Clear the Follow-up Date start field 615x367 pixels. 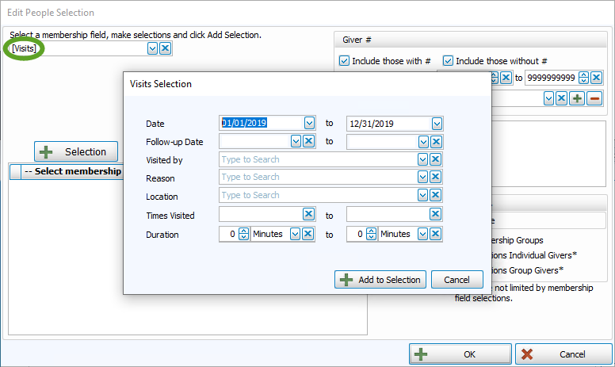click(x=309, y=141)
